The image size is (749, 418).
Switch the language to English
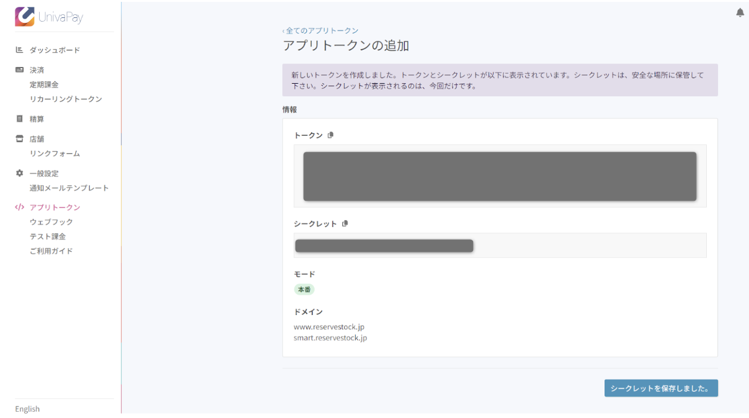point(27,409)
